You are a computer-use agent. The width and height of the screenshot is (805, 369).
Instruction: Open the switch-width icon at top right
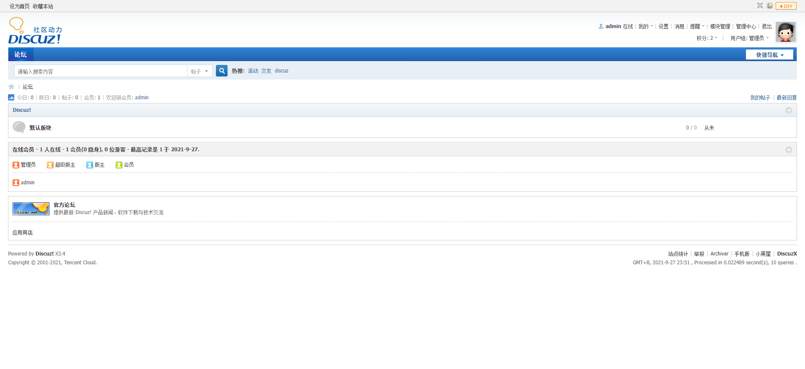click(760, 6)
